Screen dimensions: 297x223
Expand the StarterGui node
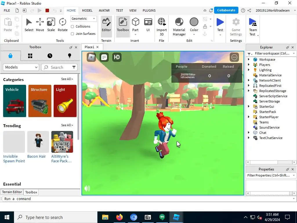tap(249, 106)
